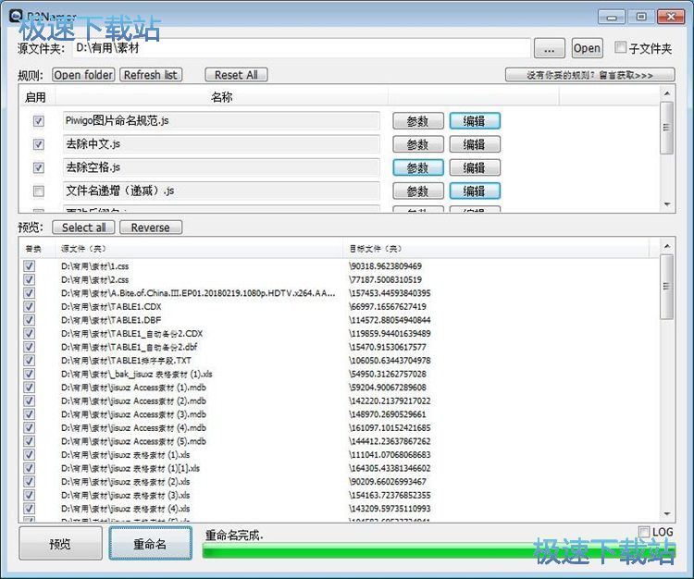Enable the 文件名递增（递减）.js rule checkbox
The image size is (694, 579).
click(38, 191)
